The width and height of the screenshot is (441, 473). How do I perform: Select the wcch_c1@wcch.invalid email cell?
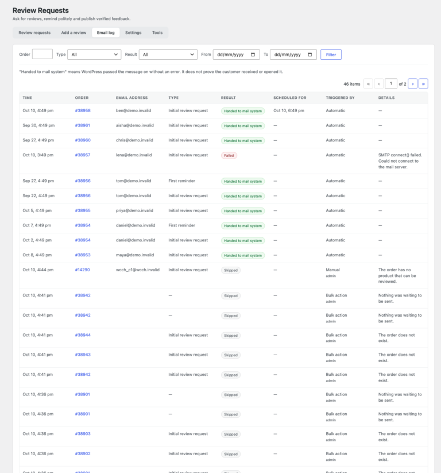tap(138, 270)
